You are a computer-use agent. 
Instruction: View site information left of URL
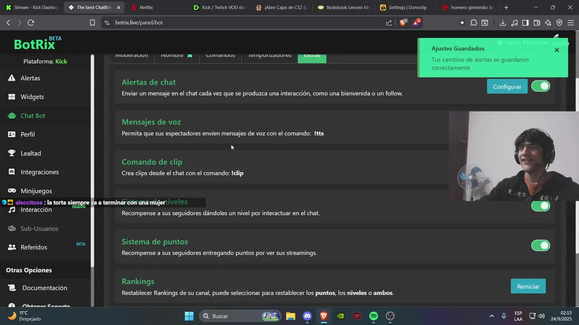(x=107, y=23)
